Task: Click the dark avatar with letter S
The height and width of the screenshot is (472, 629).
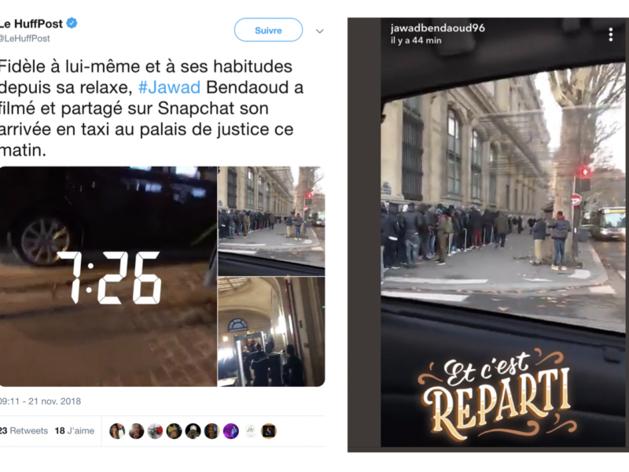Action: tap(269, 431)
